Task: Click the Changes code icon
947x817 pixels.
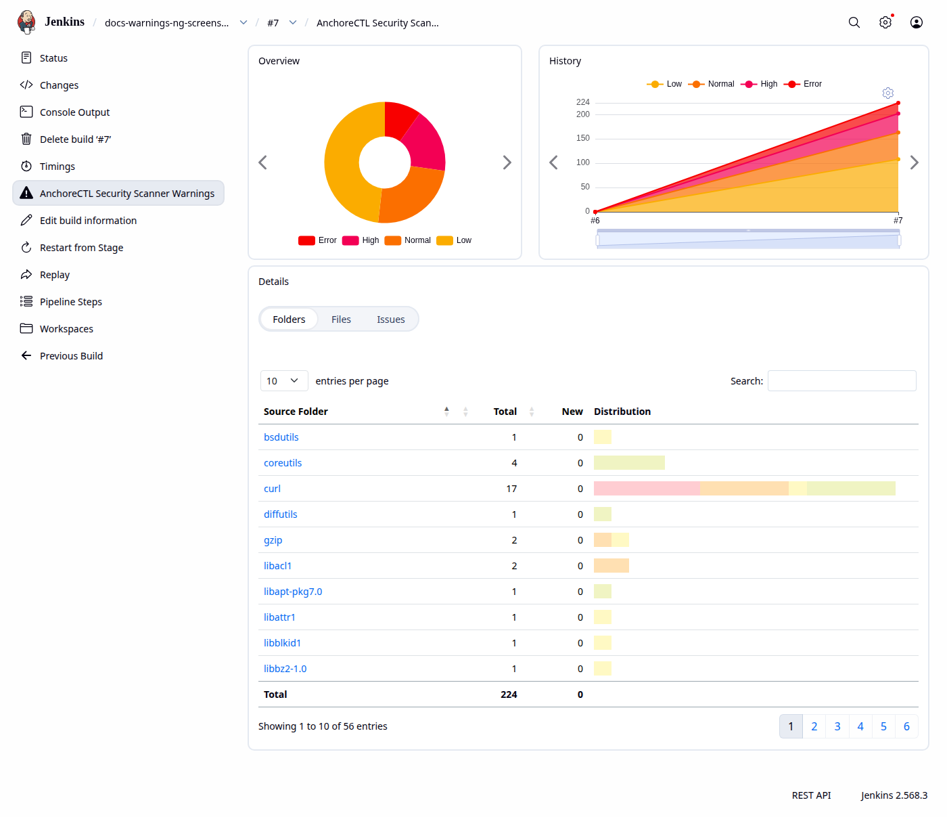Action: coord(26,85)
